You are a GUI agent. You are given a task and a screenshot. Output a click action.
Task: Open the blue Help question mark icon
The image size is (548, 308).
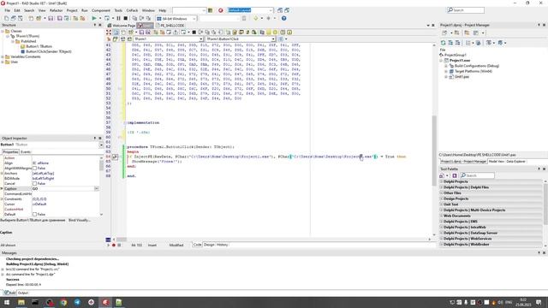coord(283,18)
